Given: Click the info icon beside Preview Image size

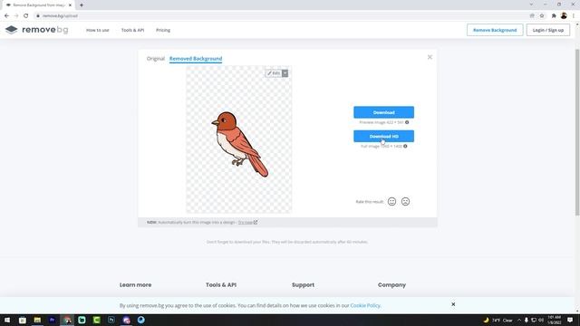Looking at the screenshot, I should 407,122.
